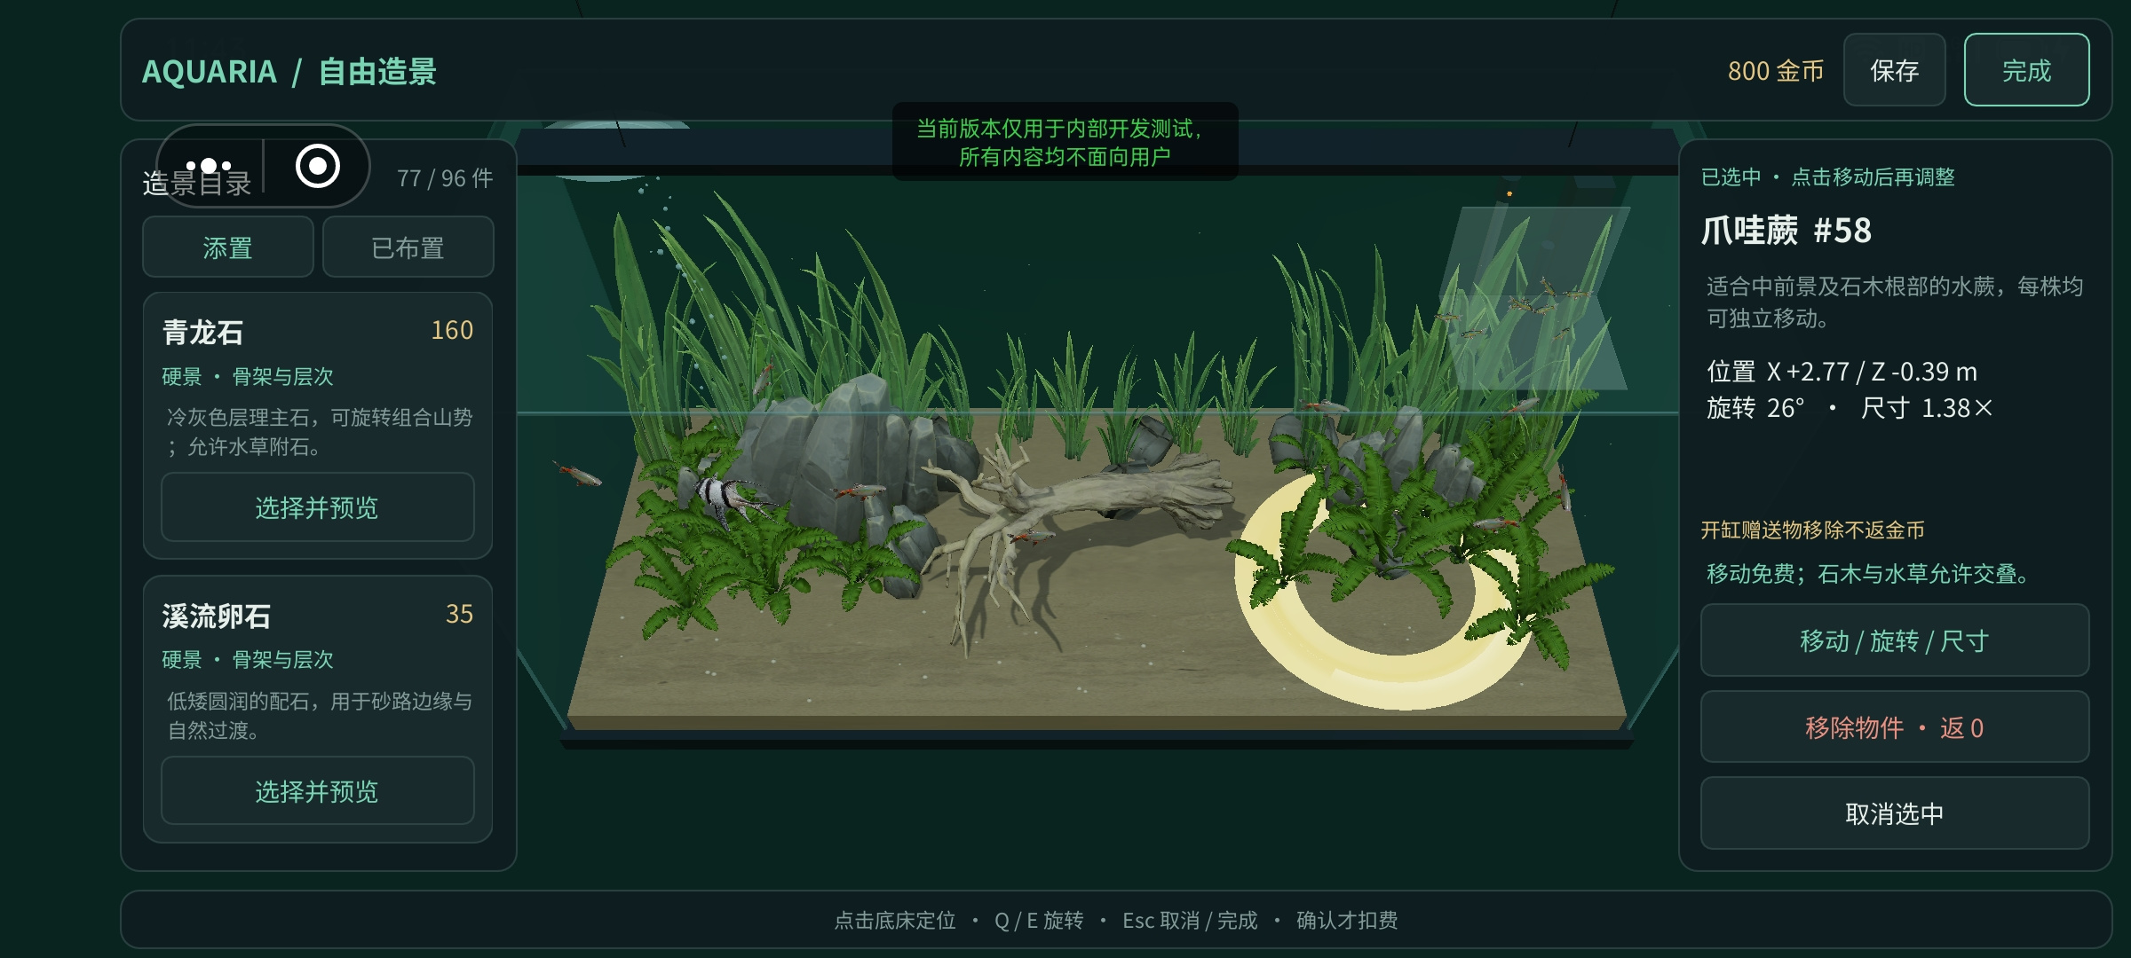Click the translucent glass panel at the tank's upper right
The image size is (2131, 958).
[1534, 297]
